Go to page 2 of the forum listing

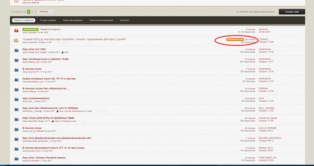coord(32,12)
